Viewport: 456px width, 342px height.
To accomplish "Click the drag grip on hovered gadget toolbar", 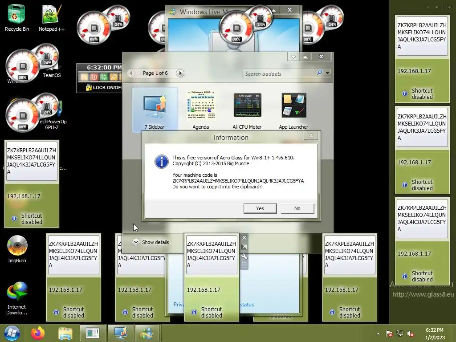I will click(244, 265).
